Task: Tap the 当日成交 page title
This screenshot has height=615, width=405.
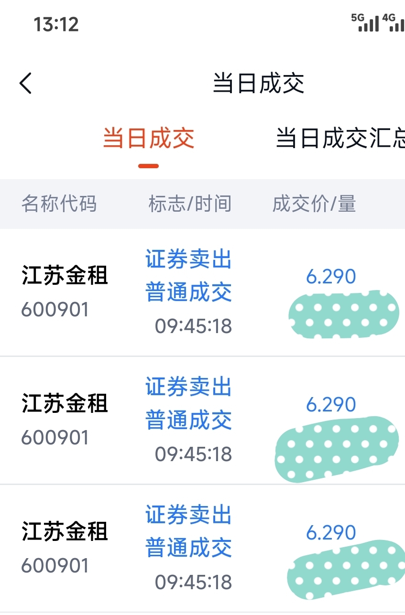Action: [x=258, y=83]
